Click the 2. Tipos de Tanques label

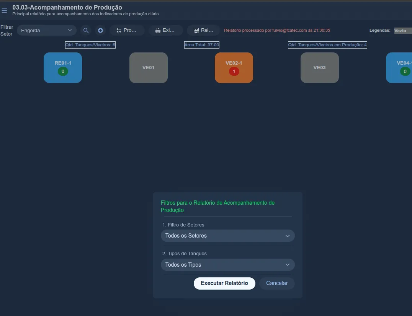[185, 254]
